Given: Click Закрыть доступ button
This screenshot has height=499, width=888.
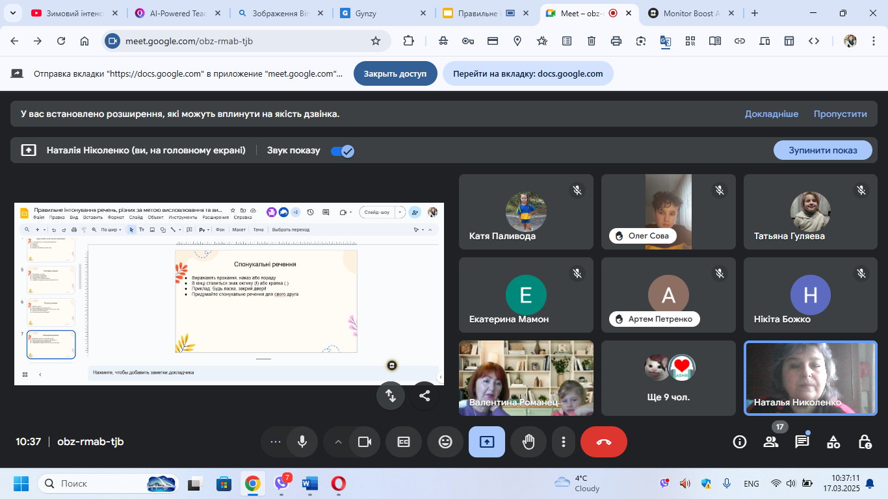Looking at the screenshot, I should 395,73.
